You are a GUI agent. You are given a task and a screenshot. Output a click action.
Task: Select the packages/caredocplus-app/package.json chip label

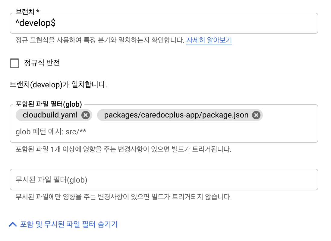point(176,115)
